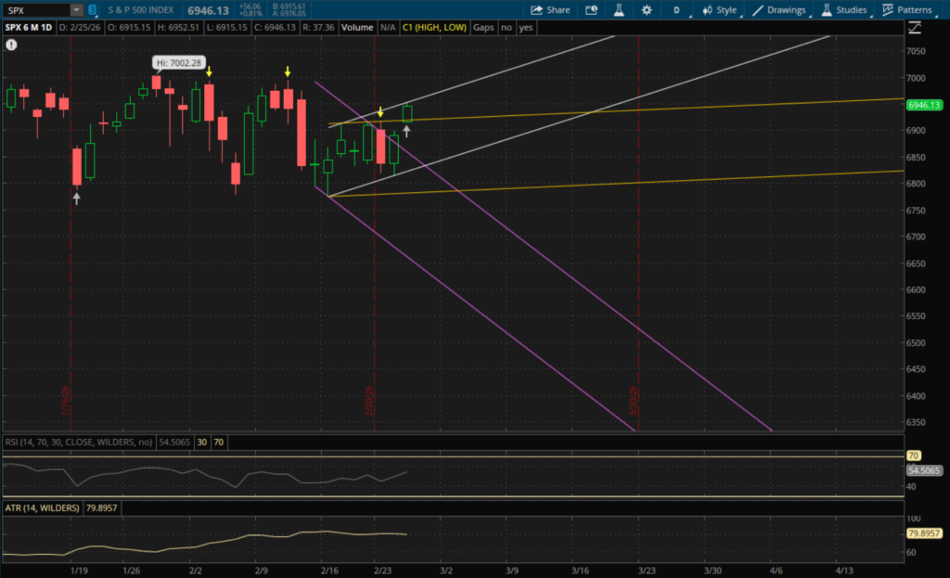The image size is (950, 578).
Task: Click the camera-style quick time frame icon
Action: (x=591, y=10)
